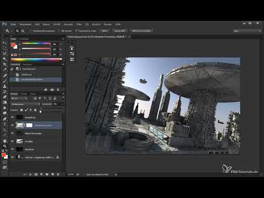The width and height of the screenshot is (264, 198).
Task: Hide the Global Illumination layer
Action: click(x=13, y=133)
